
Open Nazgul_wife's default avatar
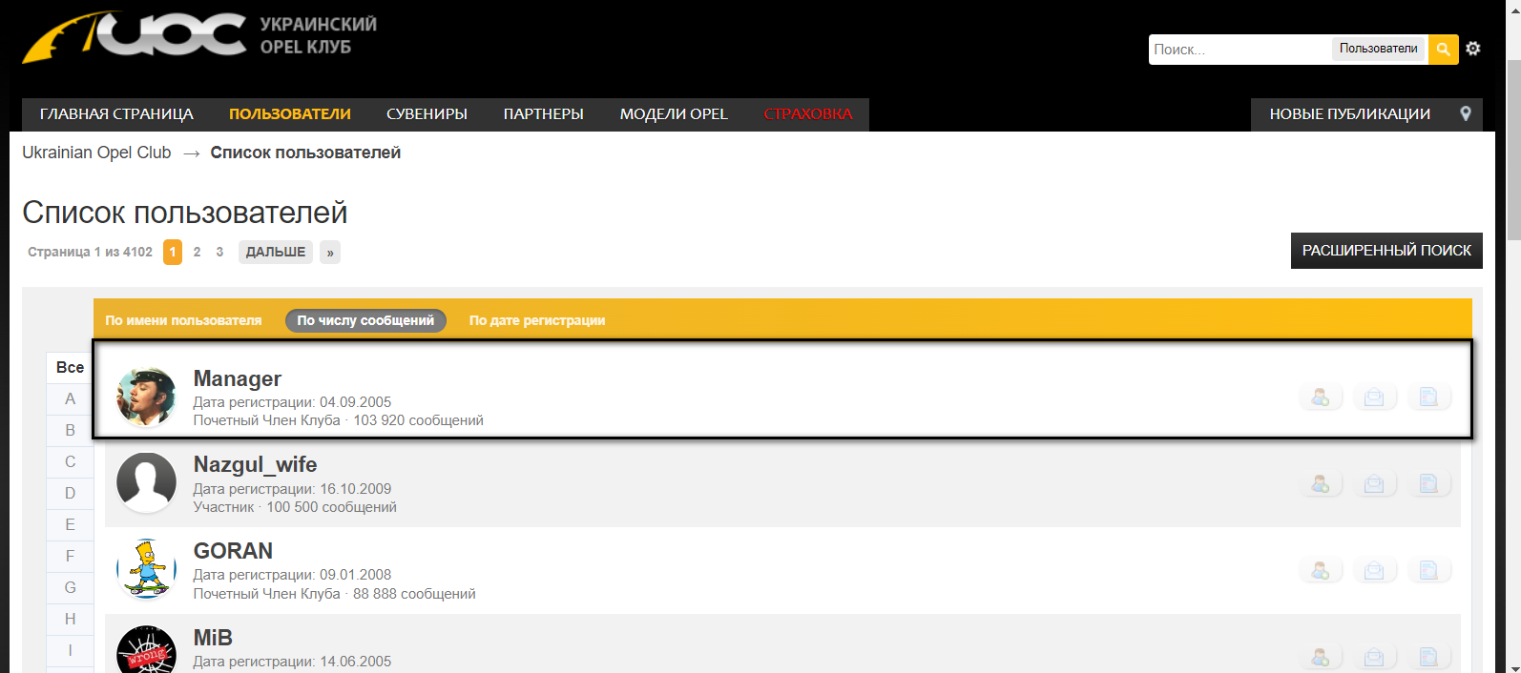click(146, 482)
